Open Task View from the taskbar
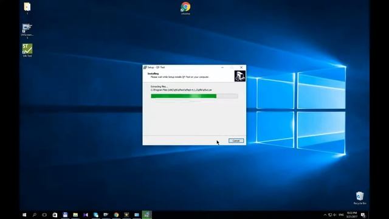389x219 pixels. [x=44, y=215]
